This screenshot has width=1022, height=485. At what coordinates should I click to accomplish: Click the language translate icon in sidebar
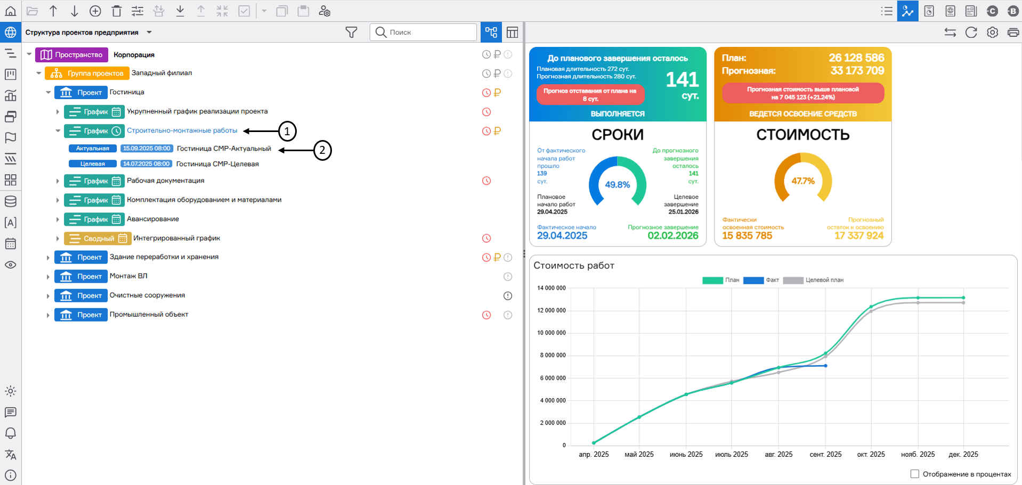(x=11, y=455)
